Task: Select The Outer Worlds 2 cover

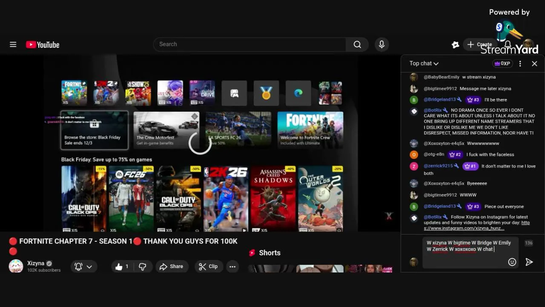Action: click(320, 199)
